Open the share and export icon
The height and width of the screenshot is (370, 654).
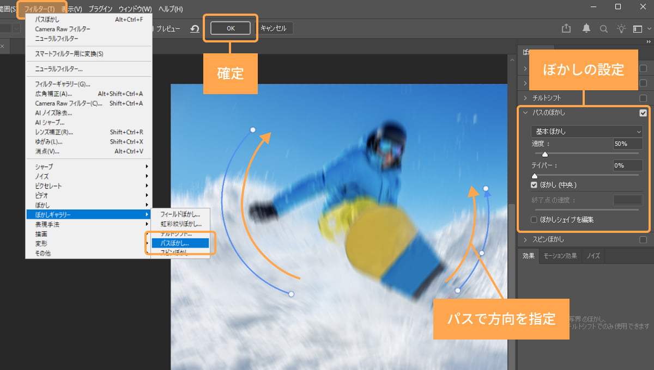tap(566, 28)
